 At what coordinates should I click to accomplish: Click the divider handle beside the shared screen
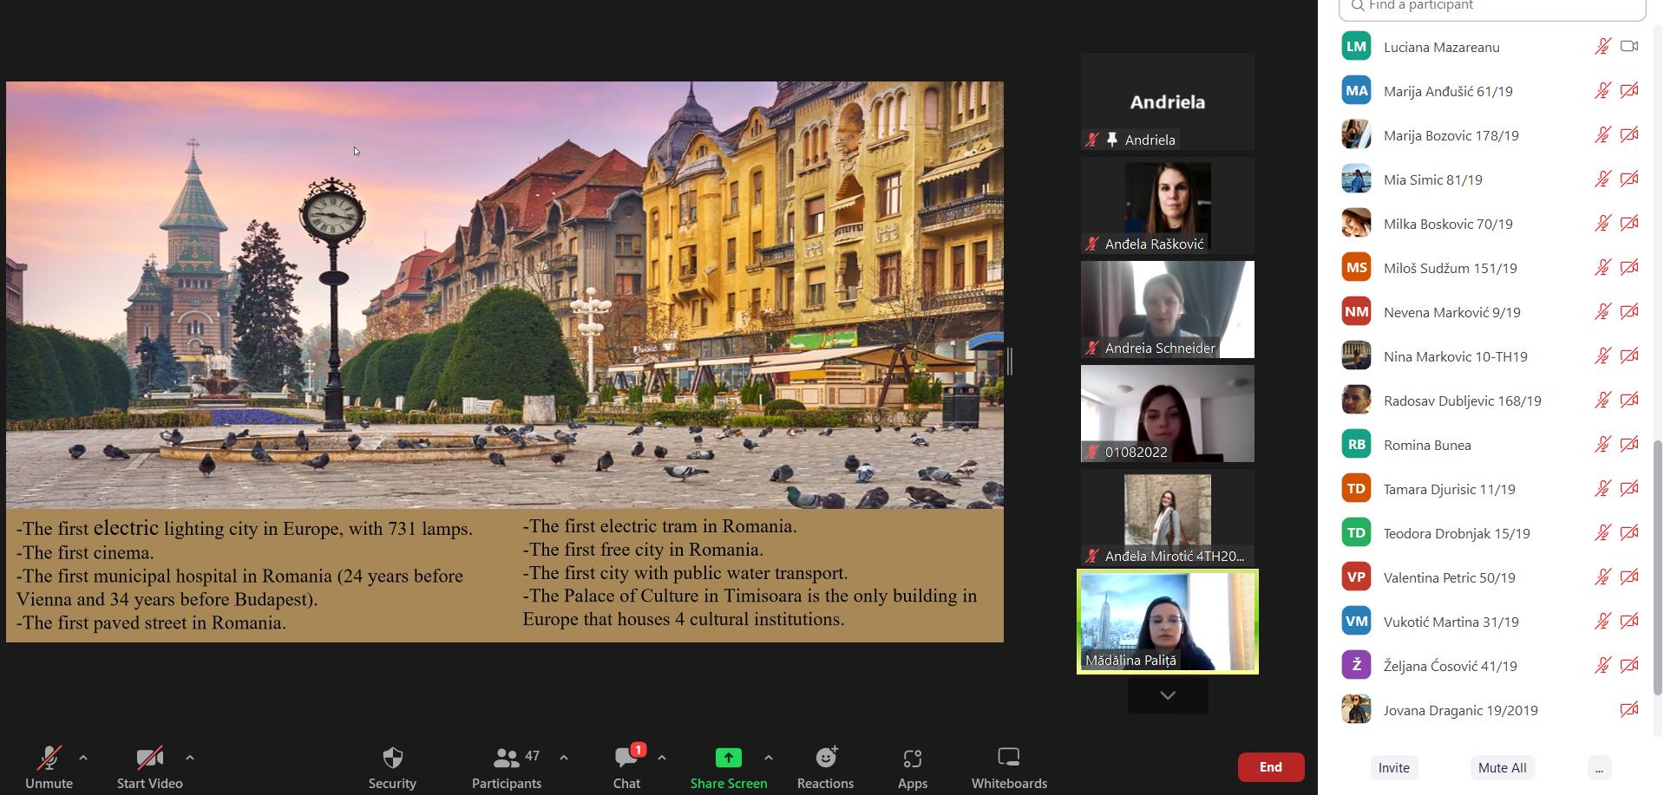tap(1010, 362)
